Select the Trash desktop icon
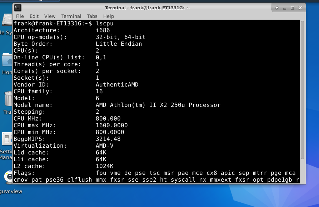This screenshot has height=207, width=319. pyautogui.click(x=8, y=99)
